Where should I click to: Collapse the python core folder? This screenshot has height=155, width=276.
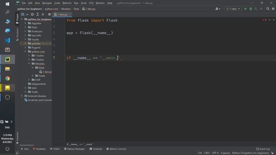pyautogui.click(x=25, y=52)
